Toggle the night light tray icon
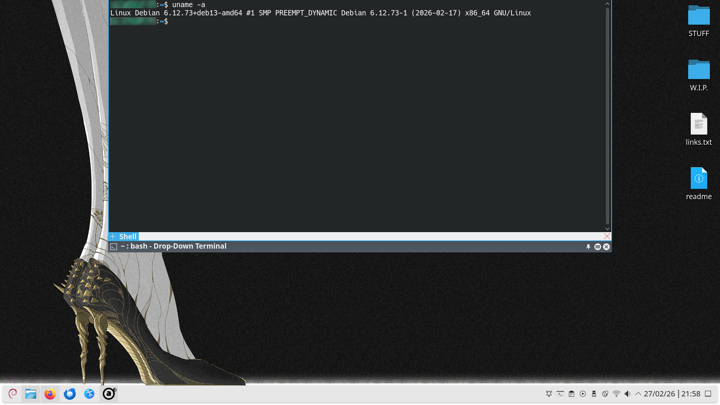This screenshot has width=720, height=405. pyautogui.click(x=605, y=394)
